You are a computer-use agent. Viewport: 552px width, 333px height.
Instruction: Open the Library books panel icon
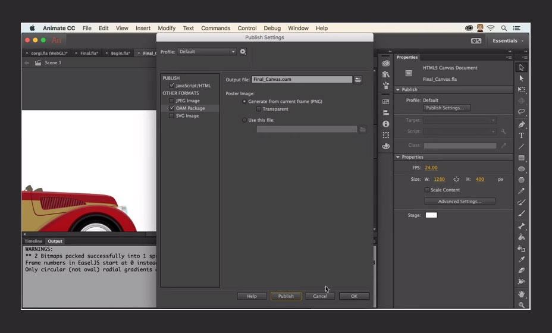[x=386, y=74]
